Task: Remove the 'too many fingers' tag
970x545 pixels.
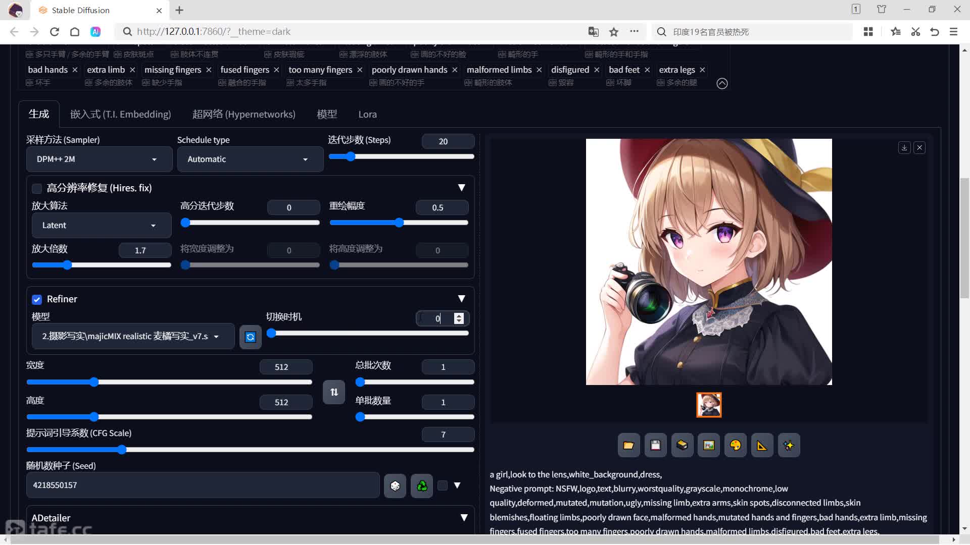Action: tap(360, 70)
